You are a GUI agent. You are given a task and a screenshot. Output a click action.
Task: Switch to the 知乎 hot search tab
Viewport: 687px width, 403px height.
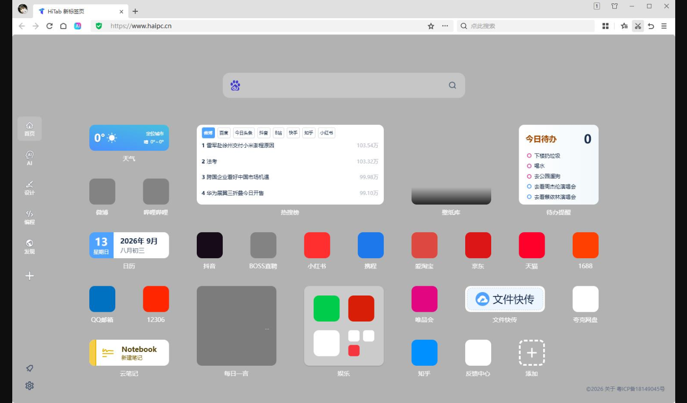[x=309, y=133]
